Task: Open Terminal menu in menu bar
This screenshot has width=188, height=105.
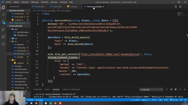Action: click(x=63, y=2)
